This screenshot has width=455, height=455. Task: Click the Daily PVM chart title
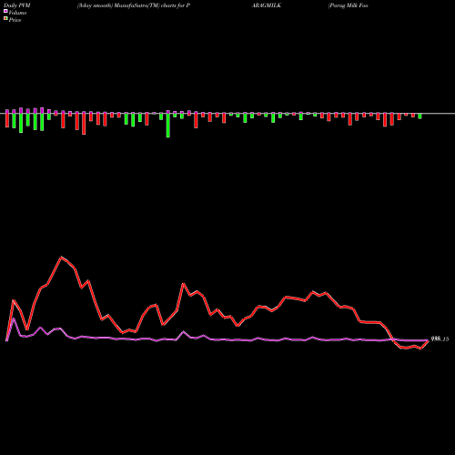point(17,5)
